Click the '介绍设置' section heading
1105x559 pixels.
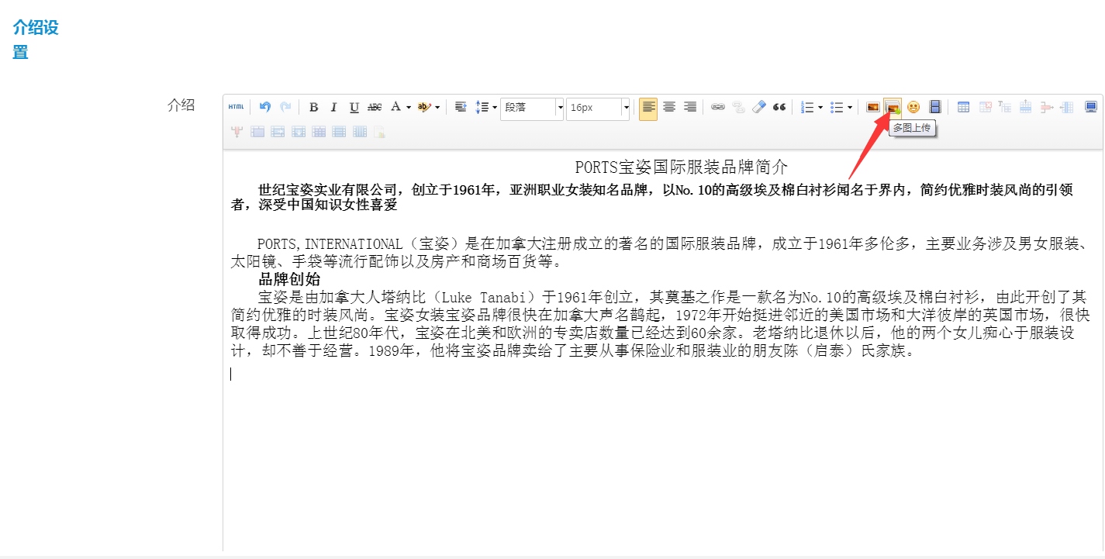(x=36, y=40)
